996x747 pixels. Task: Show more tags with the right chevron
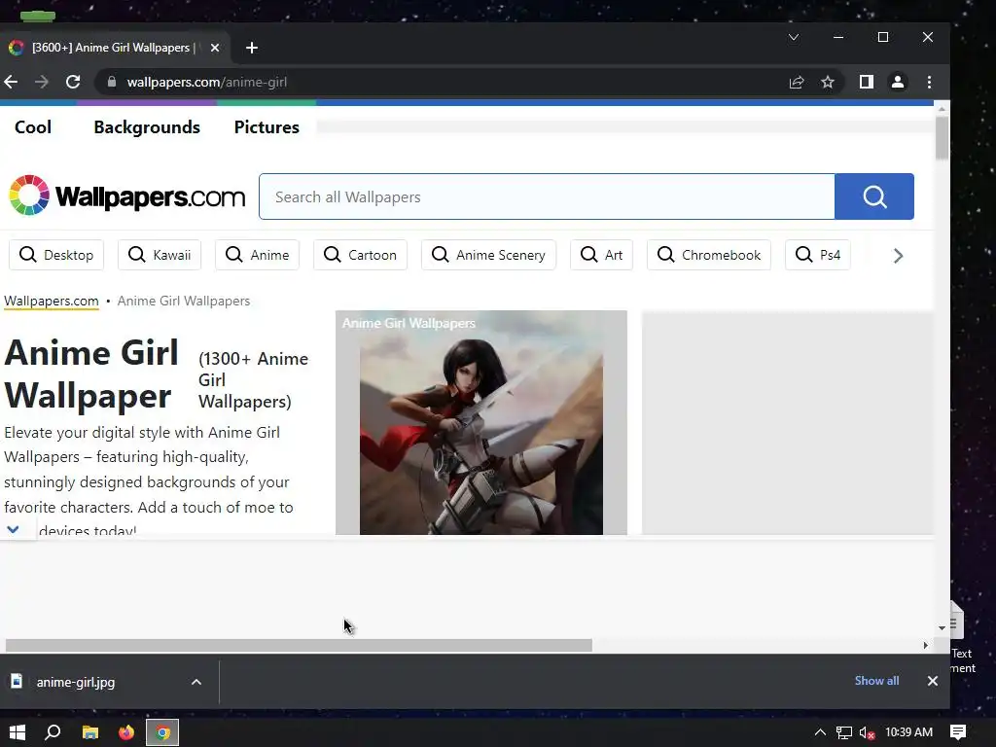coord(898,256)
